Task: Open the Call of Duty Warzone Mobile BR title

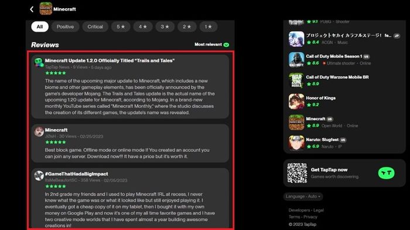Action: [x=337, y=77]
